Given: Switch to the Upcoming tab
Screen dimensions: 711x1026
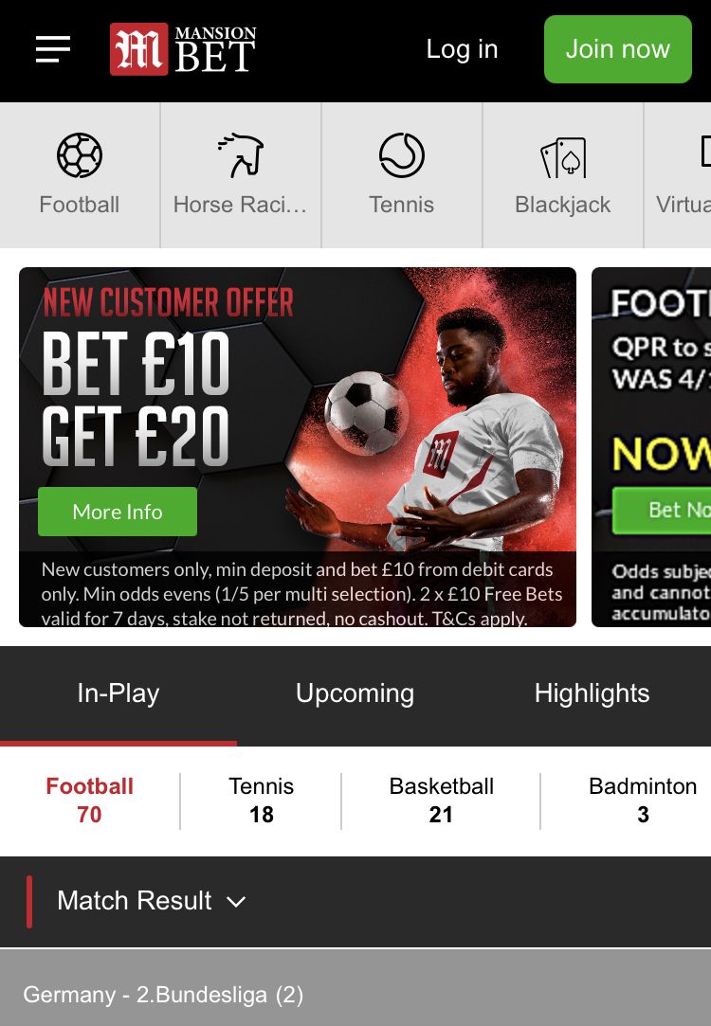Looking at the screenshot, I should 355,693.
